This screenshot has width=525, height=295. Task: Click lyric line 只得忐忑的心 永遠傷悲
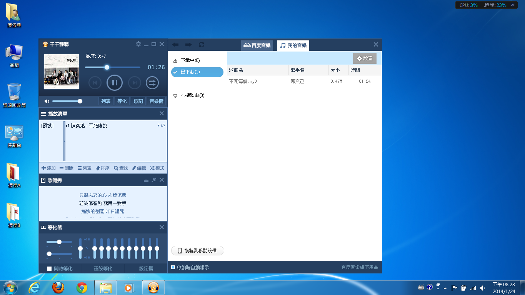[x=103, y=195]
